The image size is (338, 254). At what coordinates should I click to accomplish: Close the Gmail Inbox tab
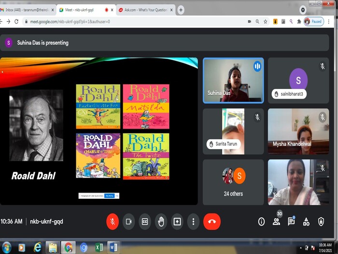point(53,10)
